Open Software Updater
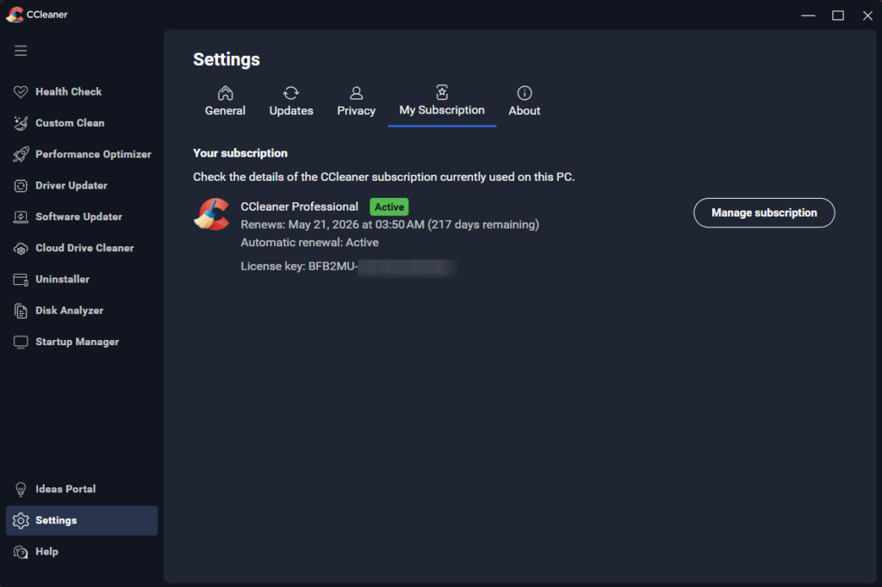Viewport: 882px width, 587px height. point(78,216)
